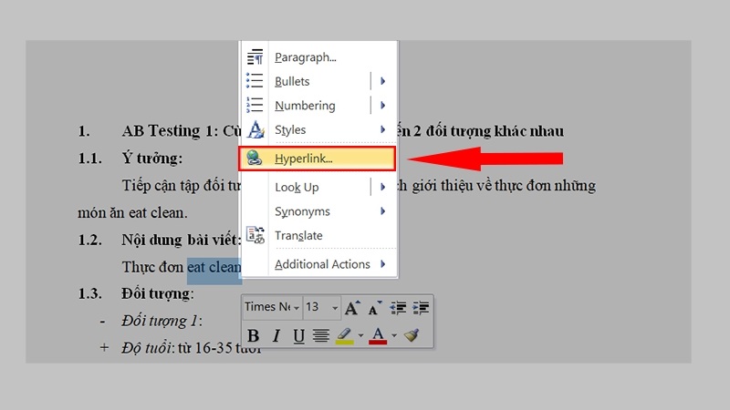This screenshot has width=730, height=410.
Task: Open Paragraph... from context menu
Action: point(306,56)
